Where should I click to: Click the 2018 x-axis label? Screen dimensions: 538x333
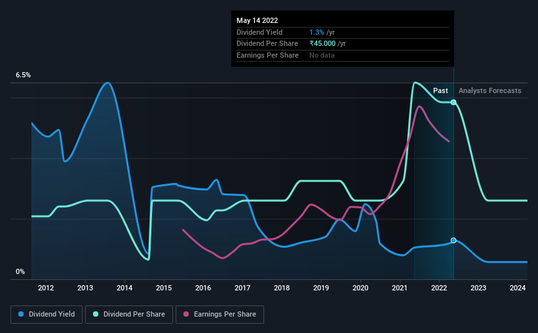click(282, 288)
